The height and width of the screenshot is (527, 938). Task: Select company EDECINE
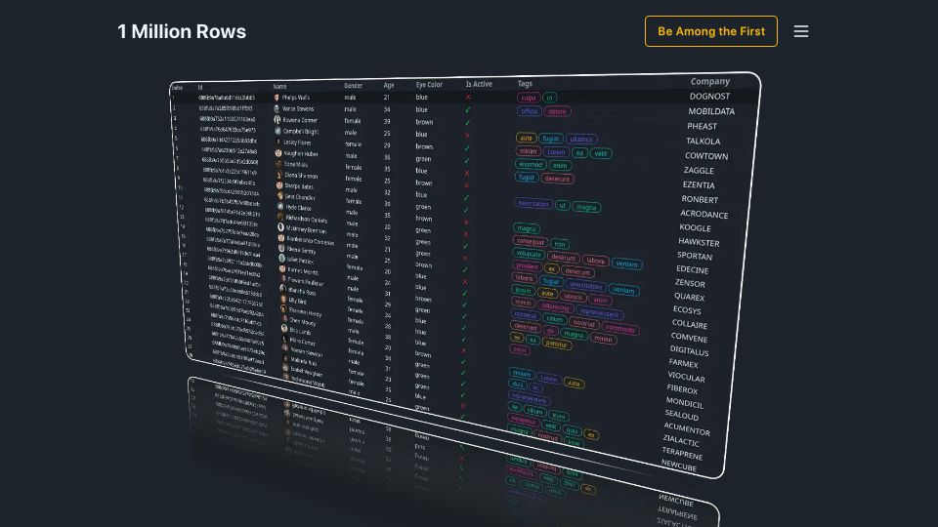(692, 269)
